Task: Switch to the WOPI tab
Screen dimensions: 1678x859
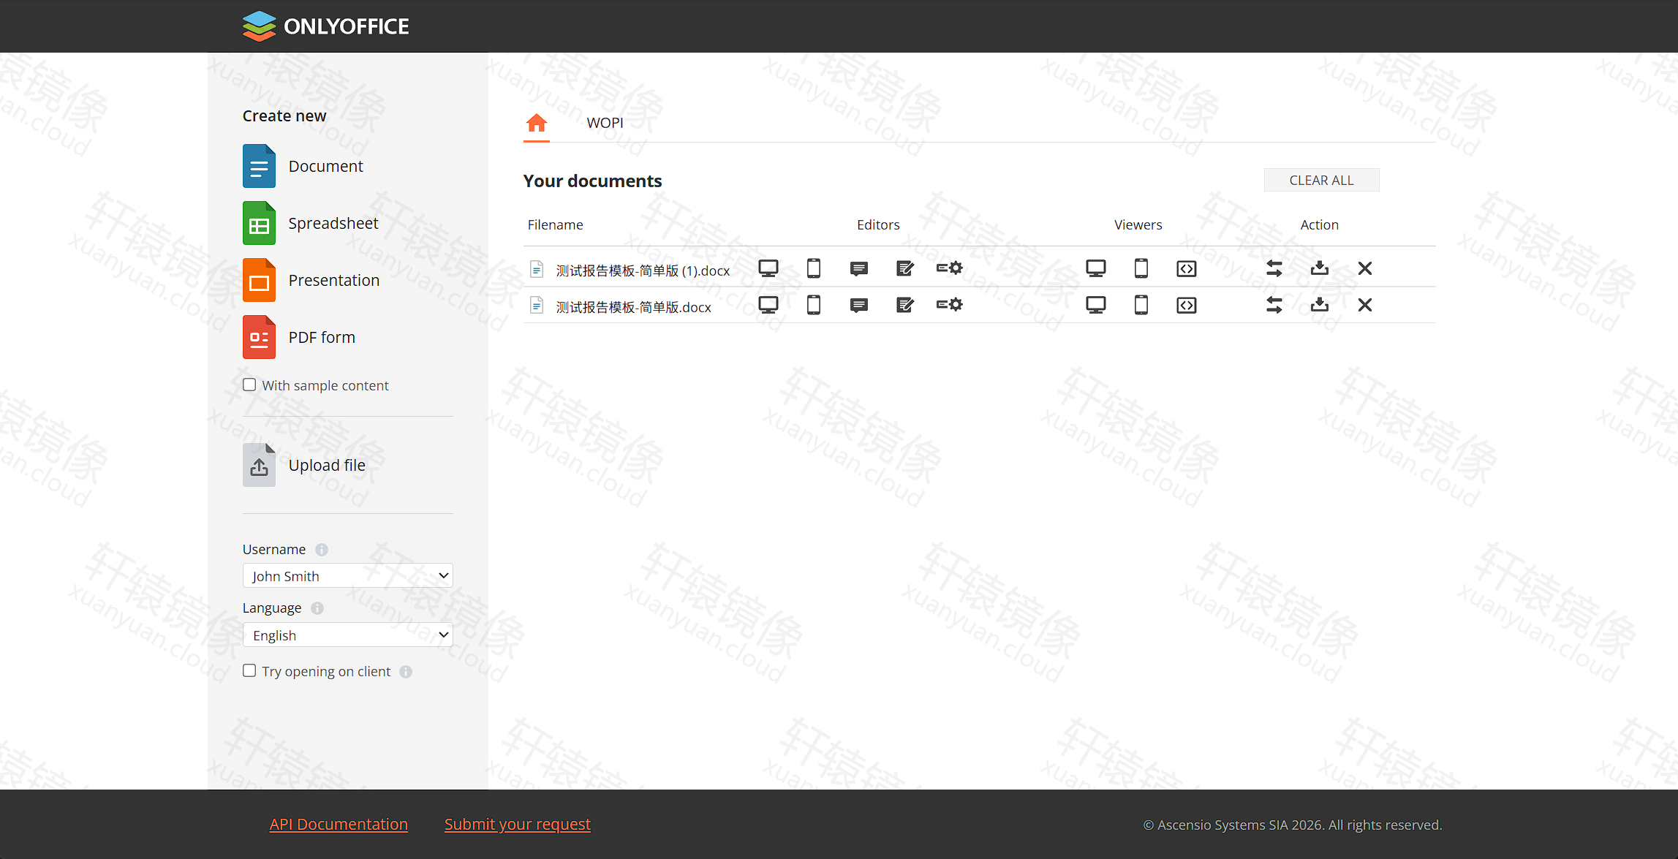Action: [605, 123]
